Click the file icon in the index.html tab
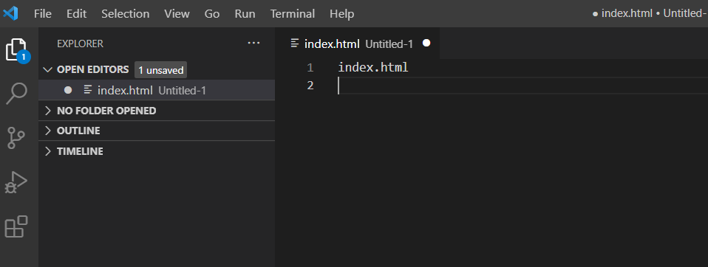This screenshot has width=708, height=267. [x=295, y=44]
